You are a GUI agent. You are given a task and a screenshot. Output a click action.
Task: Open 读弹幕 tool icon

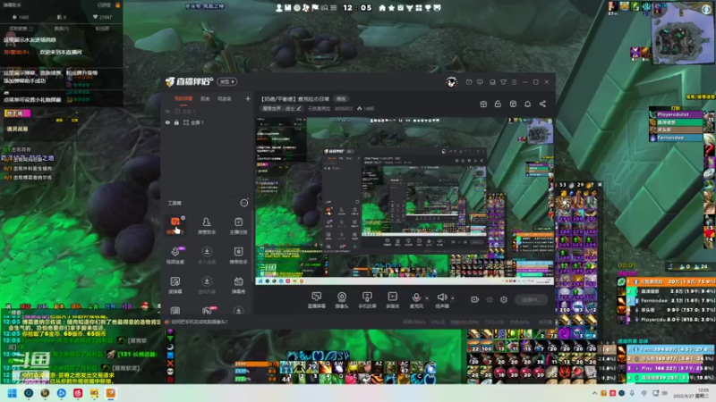[175, 284]
